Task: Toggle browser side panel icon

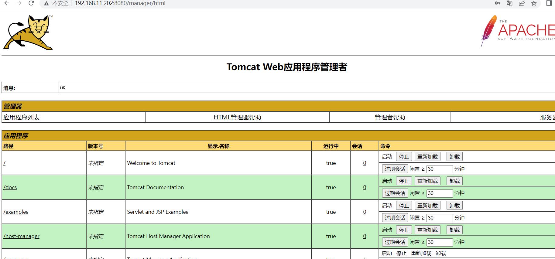Action: pyautogui.click(x=549, y=3)
